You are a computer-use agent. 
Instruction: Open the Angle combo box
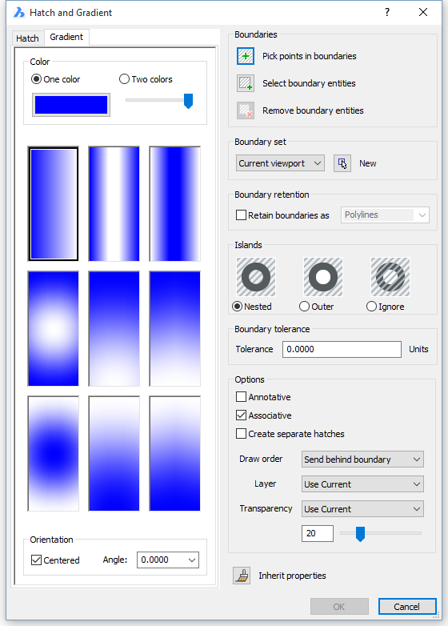(167, 560)
